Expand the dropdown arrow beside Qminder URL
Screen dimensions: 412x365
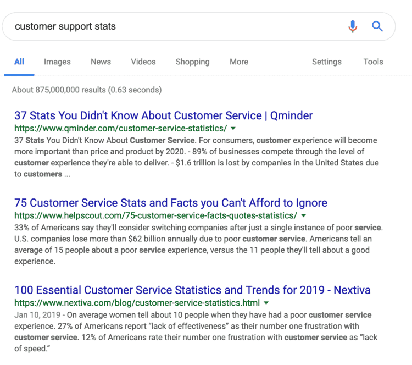233,129
